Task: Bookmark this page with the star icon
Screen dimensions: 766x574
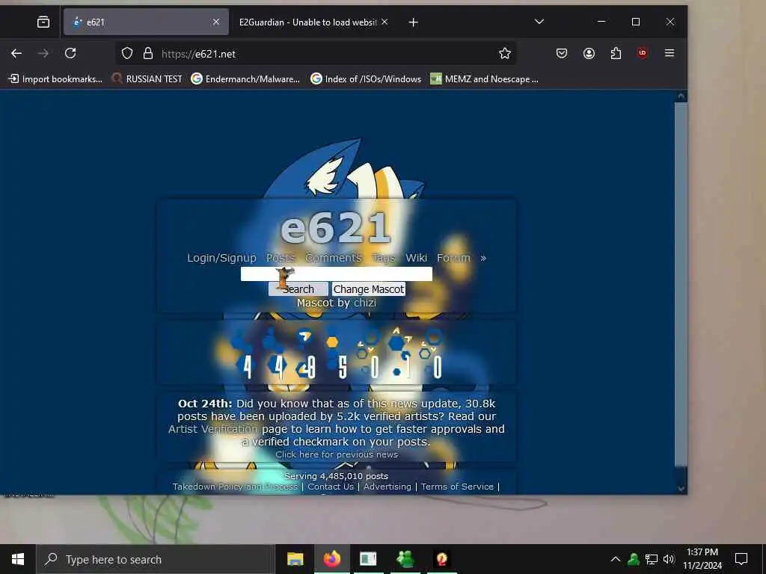Action: coord(505,53)
